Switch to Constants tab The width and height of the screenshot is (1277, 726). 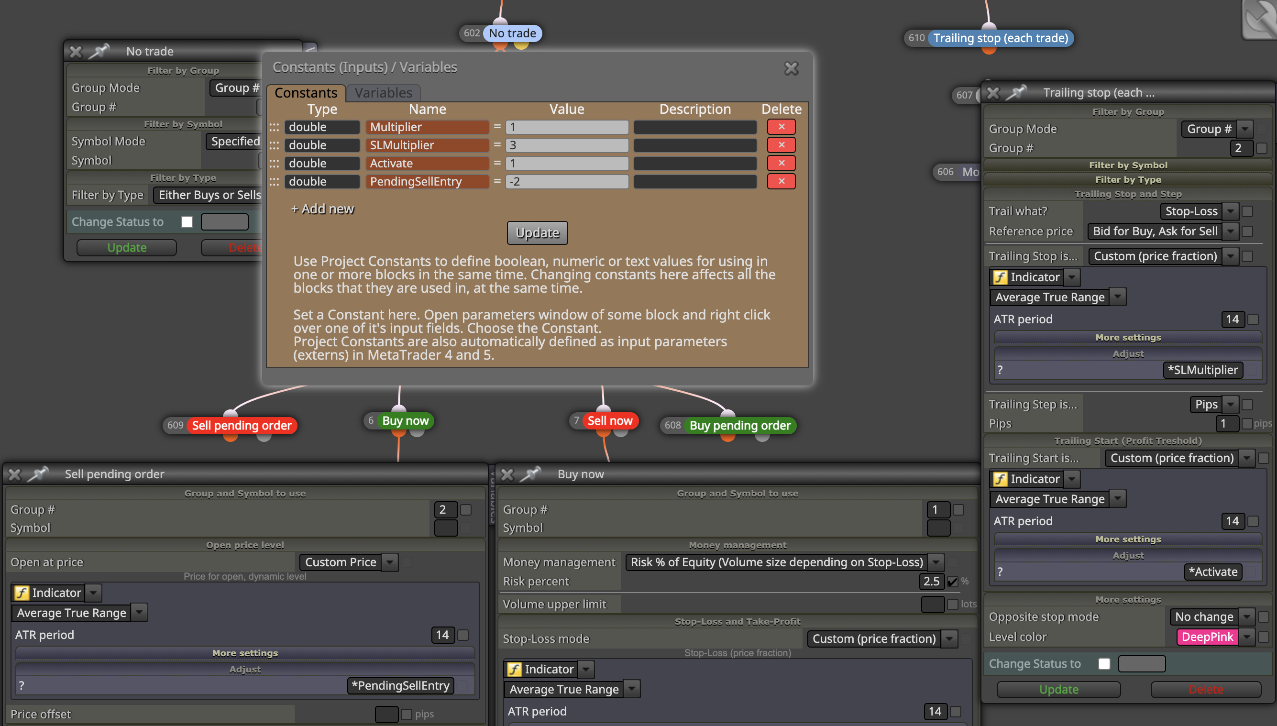[x=306, y=93]
